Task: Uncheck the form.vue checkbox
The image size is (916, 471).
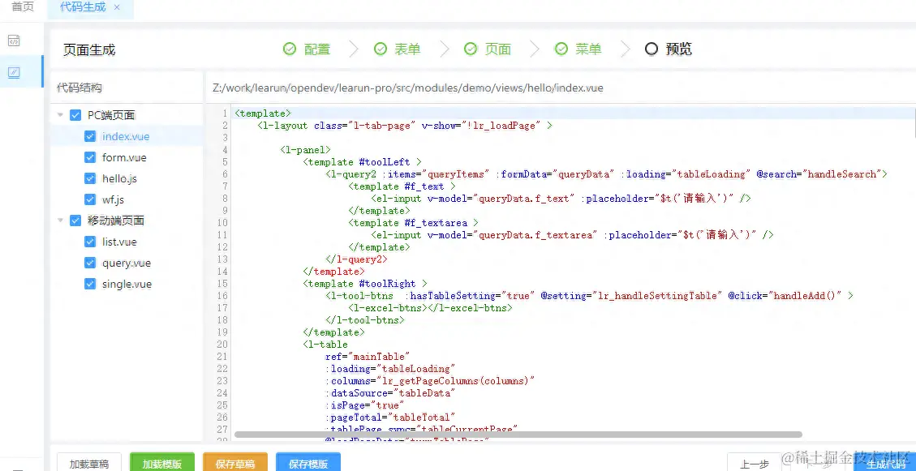Action: [90, 157]
